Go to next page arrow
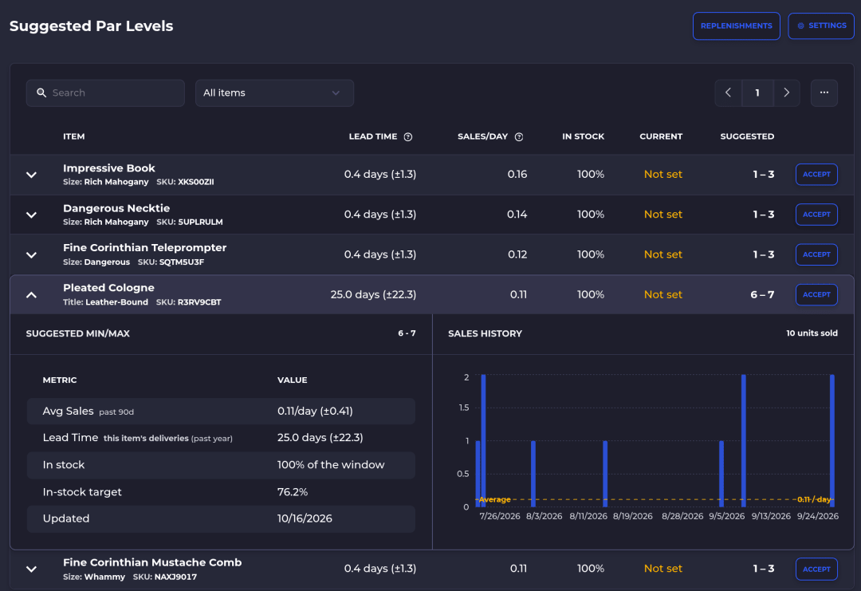The height and width of the screenshot is (591, 861). 786,93
